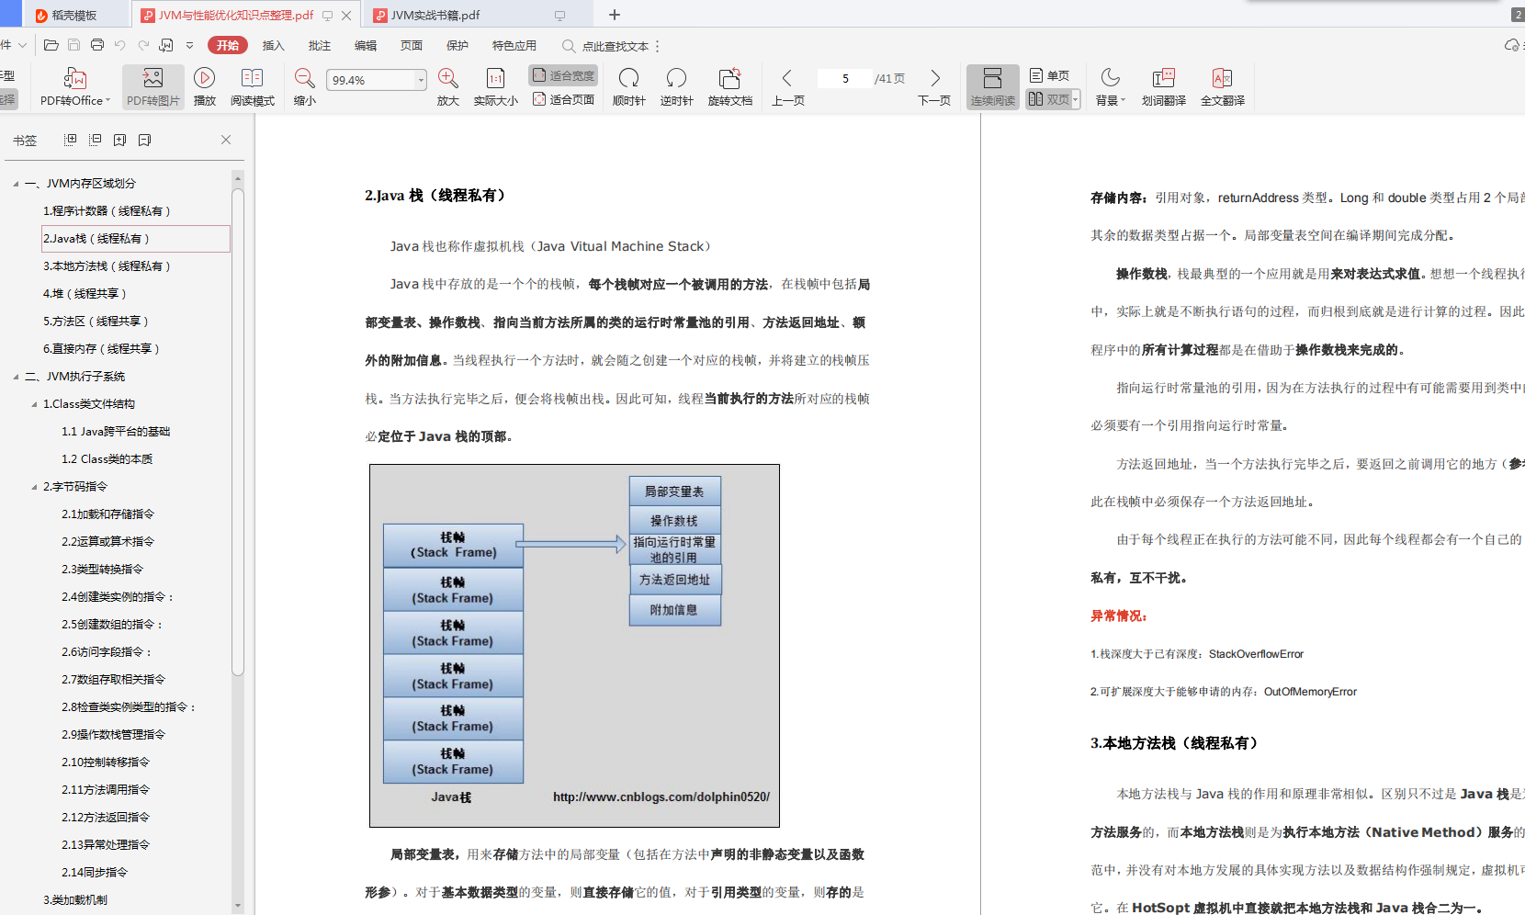
Task: Open the 背景 background options
Action: 1110,87
